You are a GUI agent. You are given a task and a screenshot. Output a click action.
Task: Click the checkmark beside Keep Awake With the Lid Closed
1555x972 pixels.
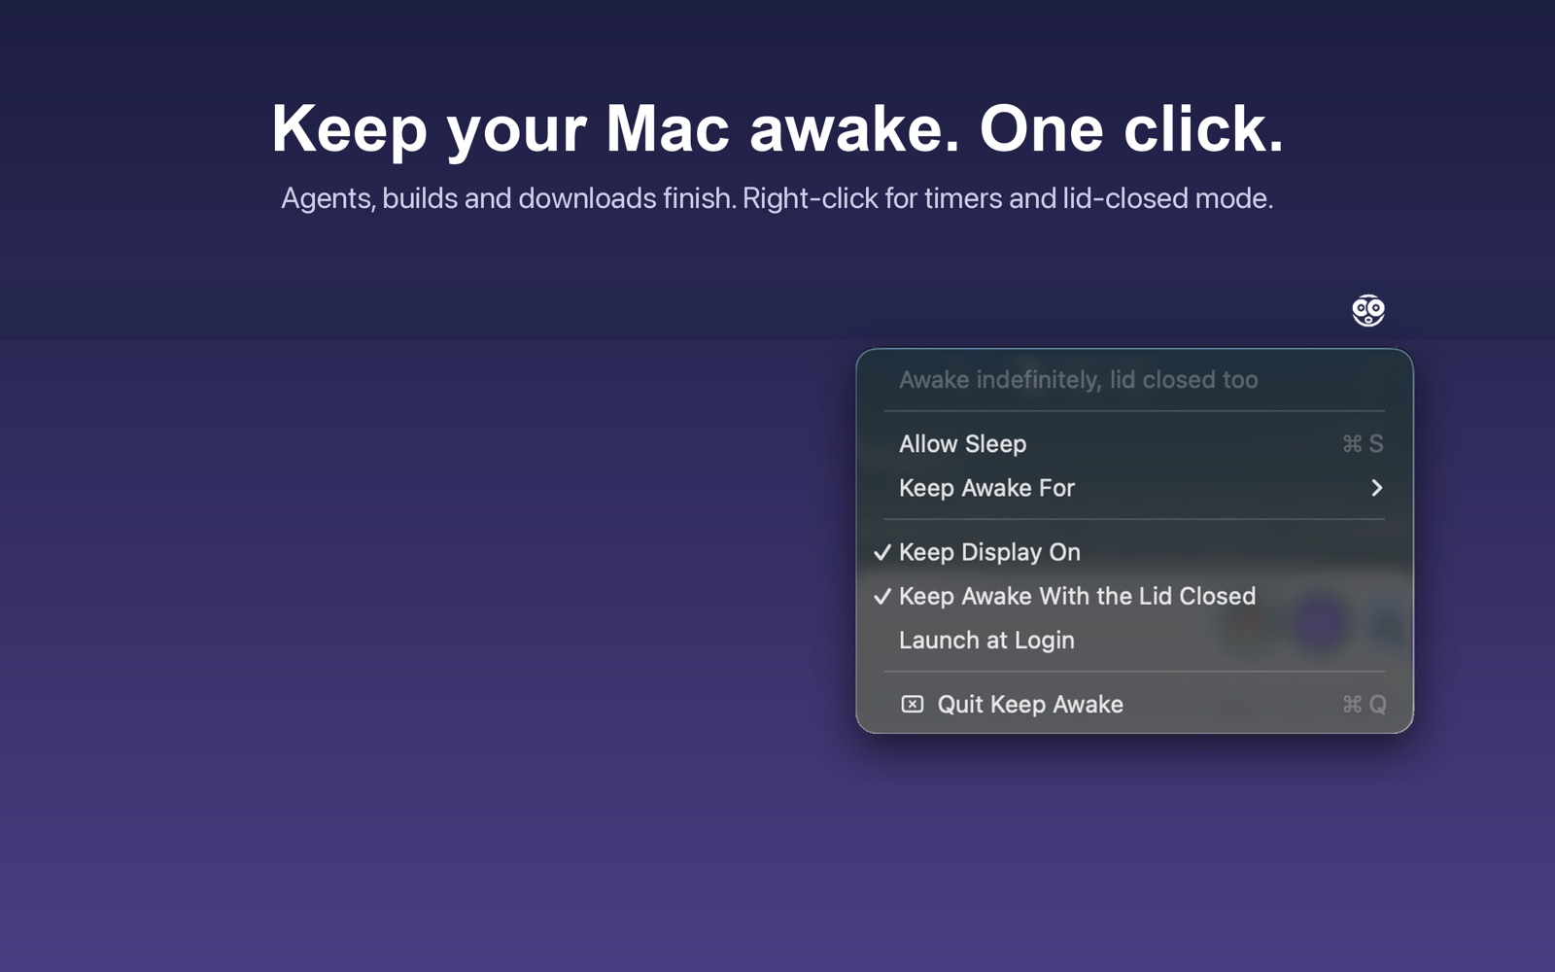[881, 597]
